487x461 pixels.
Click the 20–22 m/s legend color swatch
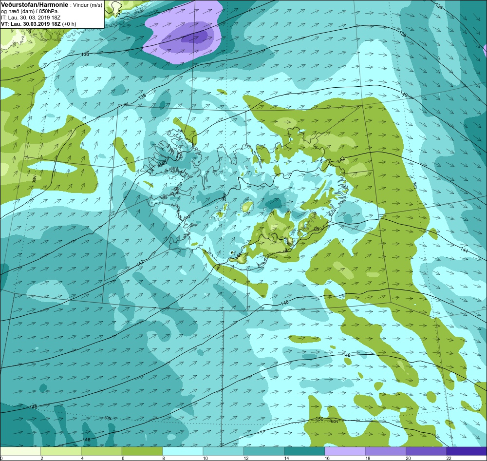click(426, 451)
